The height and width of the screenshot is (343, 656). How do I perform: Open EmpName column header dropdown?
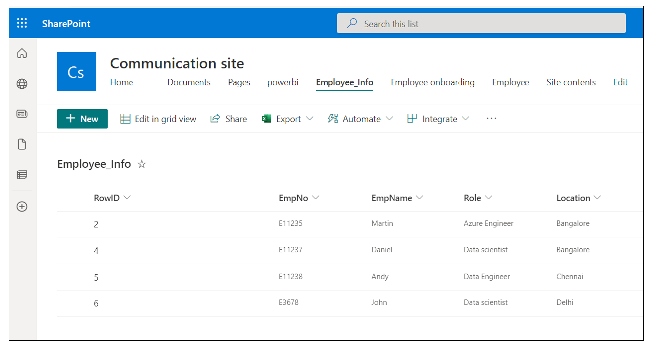[419, 198]
